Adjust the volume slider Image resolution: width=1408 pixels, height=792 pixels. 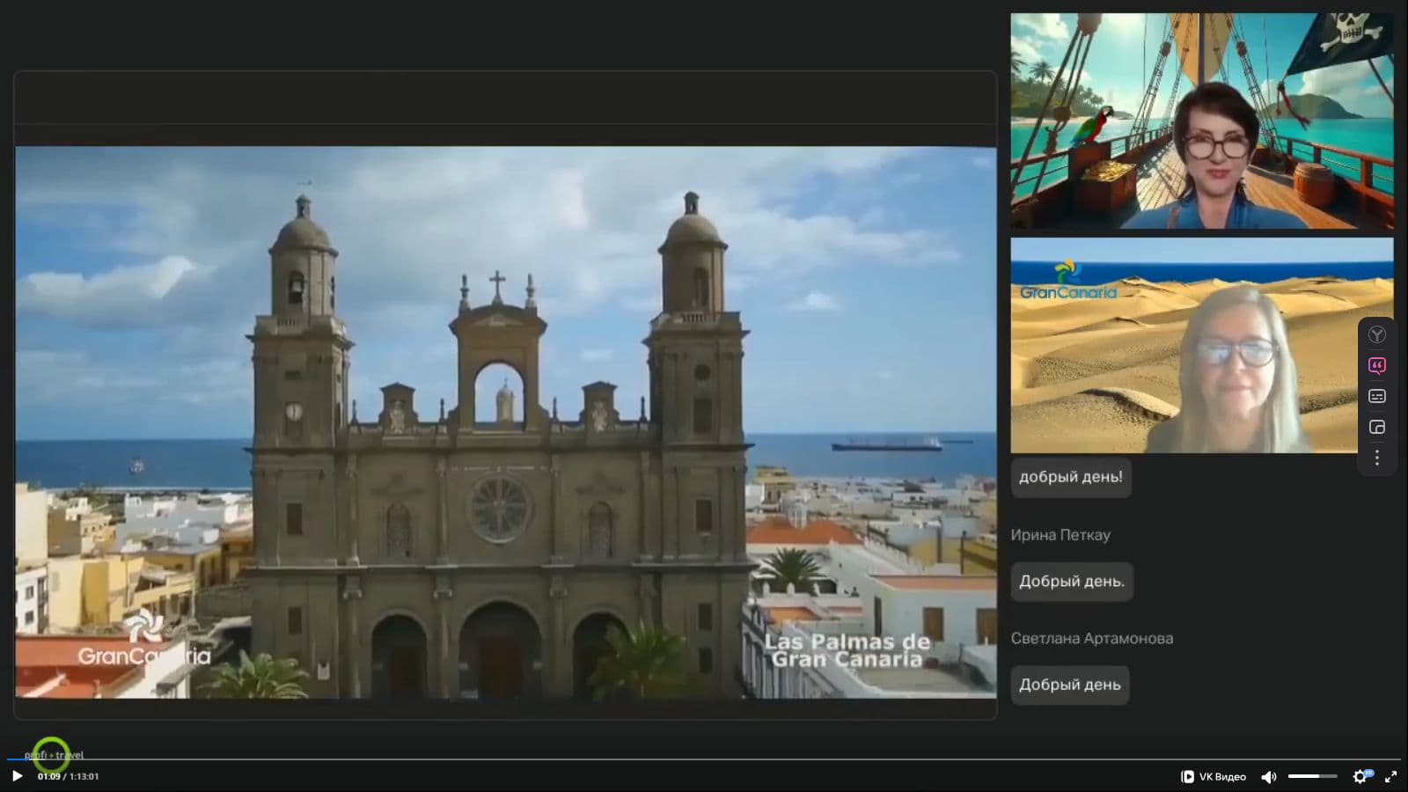coord(1311,776)
